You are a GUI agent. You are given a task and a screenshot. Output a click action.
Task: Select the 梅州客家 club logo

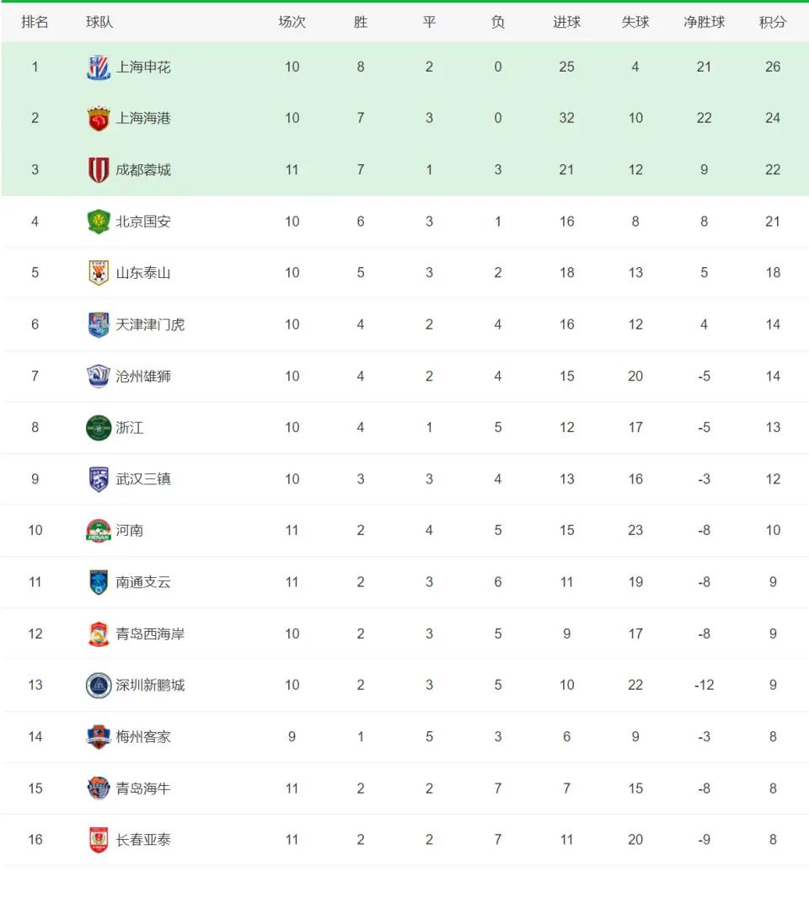point(99,736)
